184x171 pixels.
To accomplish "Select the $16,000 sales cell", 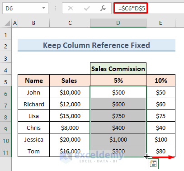I will coord(70,151).
